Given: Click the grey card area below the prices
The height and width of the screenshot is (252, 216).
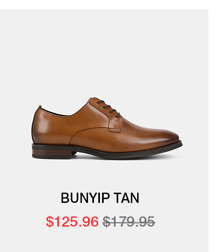Looking at the screenshot, I should point(104,240).
